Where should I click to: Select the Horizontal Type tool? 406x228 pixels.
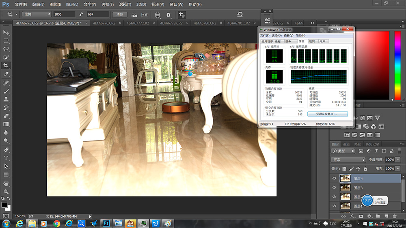pyautogui.click(x=6, y=158)
